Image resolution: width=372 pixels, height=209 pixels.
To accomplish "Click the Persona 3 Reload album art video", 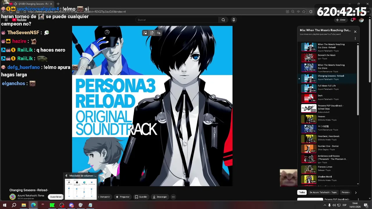I will (x=152, y=106).
